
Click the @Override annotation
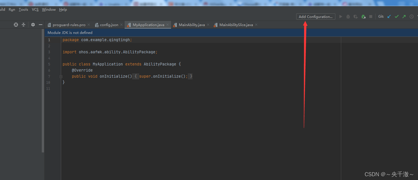point(82,70)
